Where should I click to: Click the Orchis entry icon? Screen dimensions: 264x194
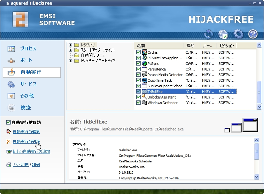coord(145,52)
